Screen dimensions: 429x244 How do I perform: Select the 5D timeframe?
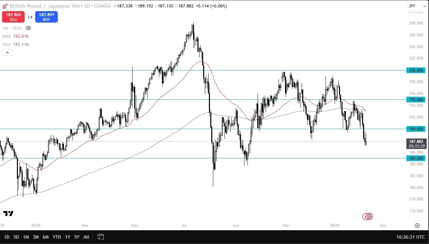point(16,237)
